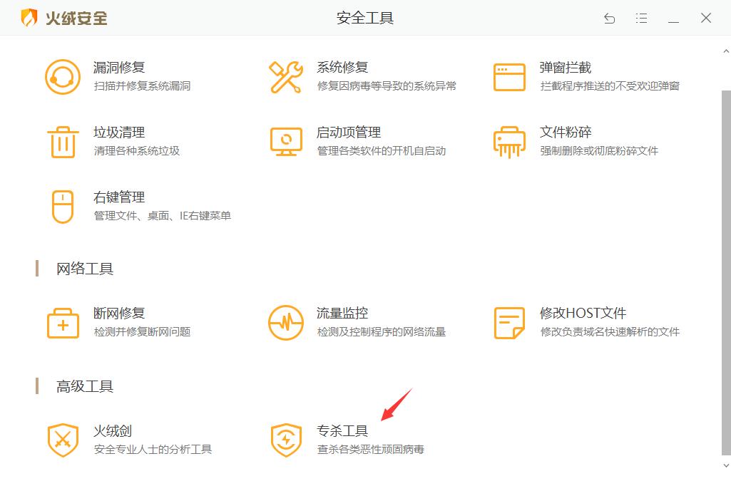Launch 弹窗拦截 popup blocker icon
The width and height of the screenshot is (731, 481).
click(508, 76)
